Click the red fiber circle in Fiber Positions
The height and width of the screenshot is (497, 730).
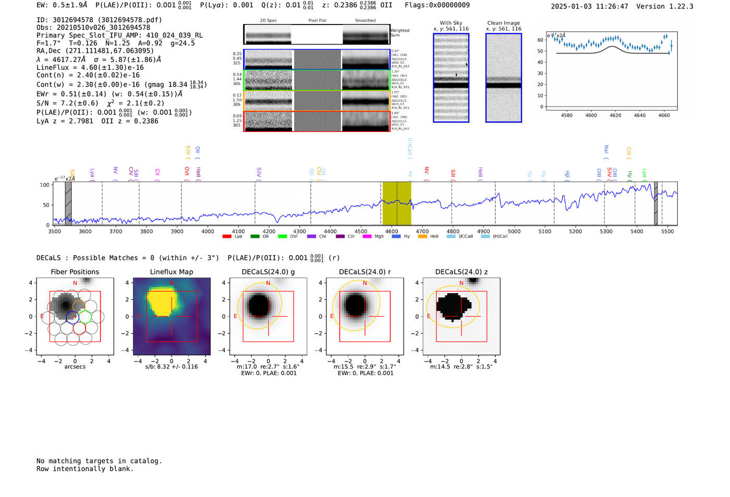[79, 328]
